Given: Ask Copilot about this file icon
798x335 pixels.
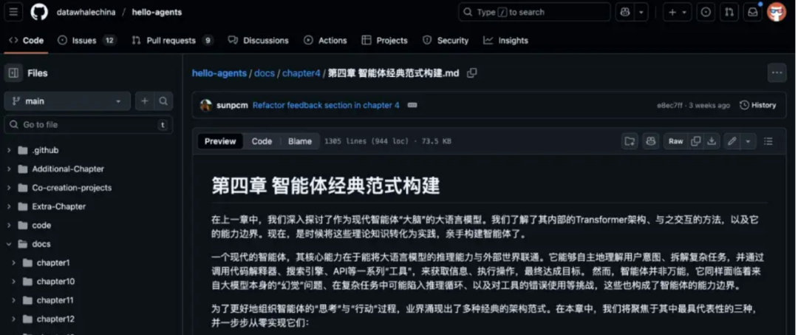Looking at the screenshot, I should pos(650,141).
